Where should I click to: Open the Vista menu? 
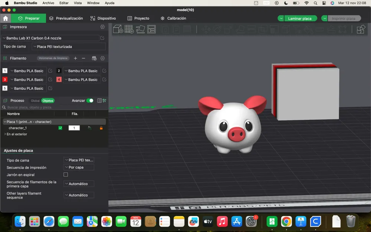78,3
